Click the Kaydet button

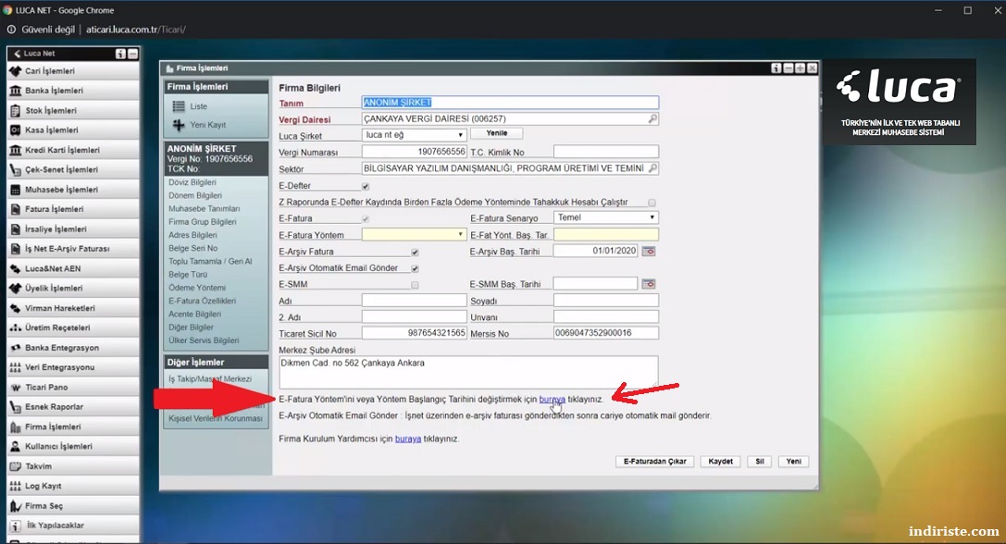[x=721, y=462]
